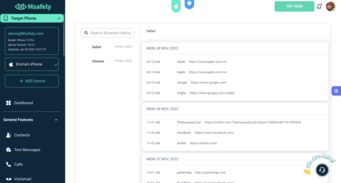Image resolution: width=341 pixels, height=183 pixels.
Task: Click the imghp page title
Action: [182, 93]
